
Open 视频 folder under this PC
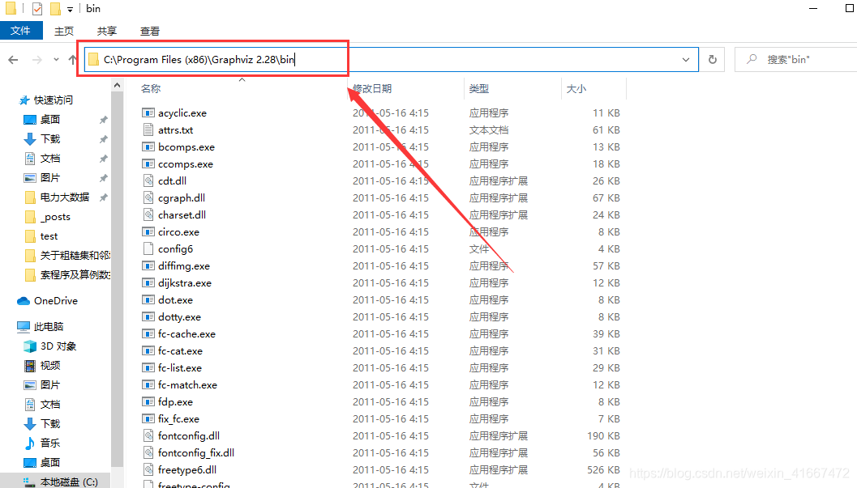click(x=49, y=365)
